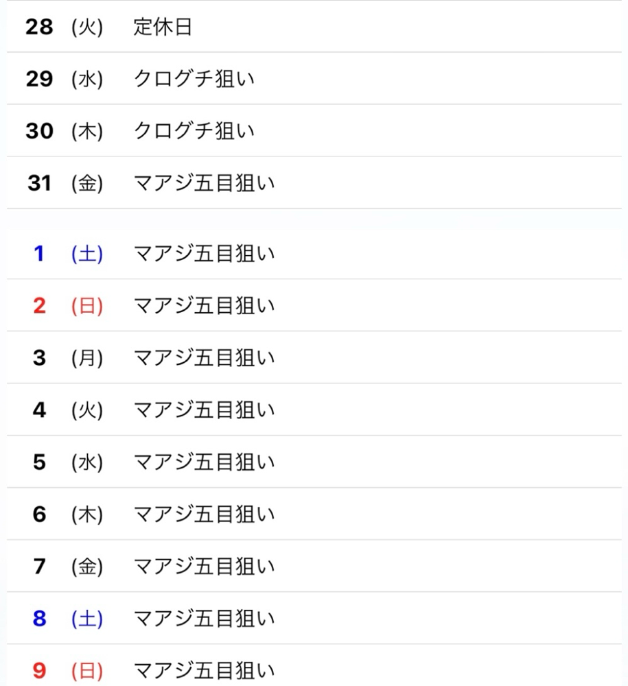Select the date number 28
The width and height of the screenshot is (628, 686).
coord(39,27)
